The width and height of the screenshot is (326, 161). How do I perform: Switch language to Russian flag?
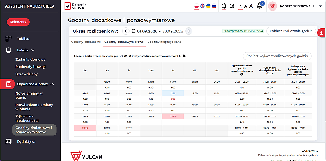(x=214, y=6)
